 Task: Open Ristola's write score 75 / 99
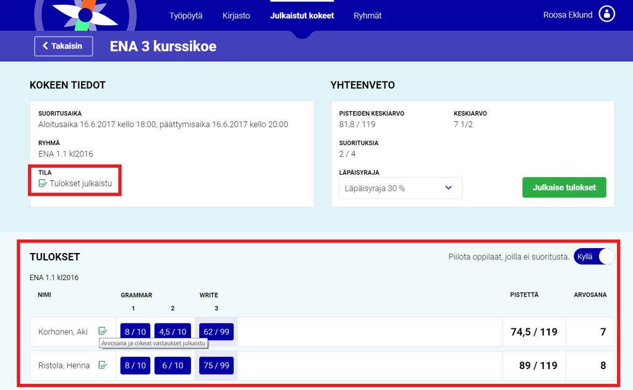(216, 365)
